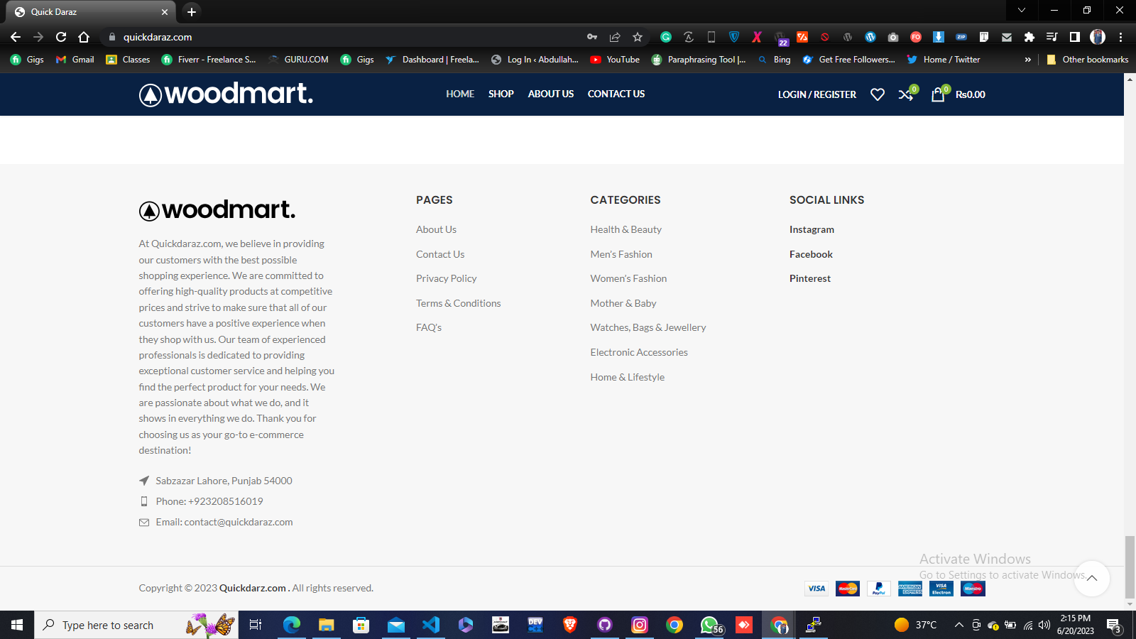Image resolution: width=1136 pixels, height=639 pixels.
Task: Click the Mastercard payment icon in footer
Action: point(848,589)
